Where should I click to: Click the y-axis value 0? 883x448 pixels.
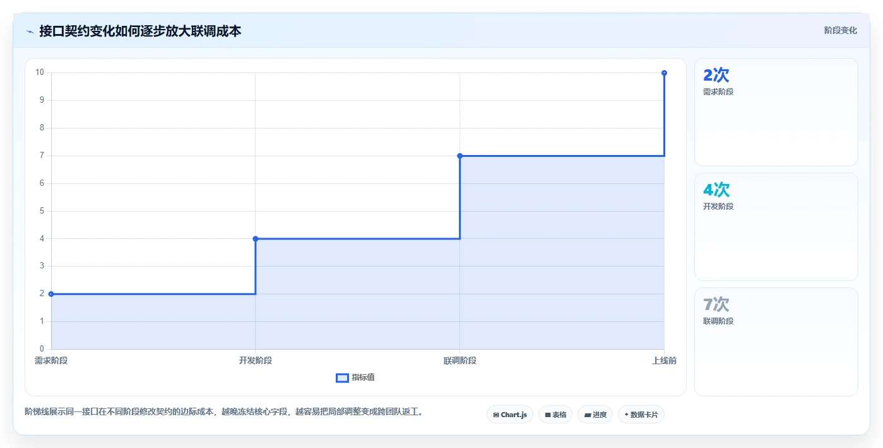(x=42, y=349)
